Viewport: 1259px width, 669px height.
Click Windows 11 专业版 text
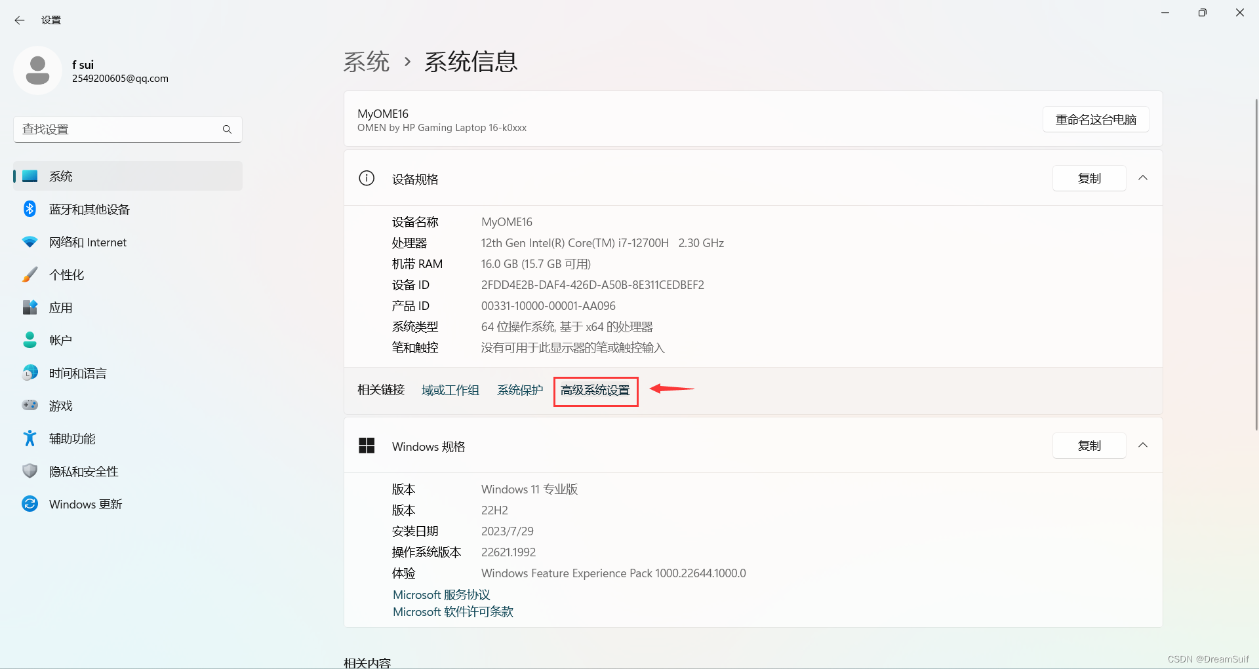(529, 489)
